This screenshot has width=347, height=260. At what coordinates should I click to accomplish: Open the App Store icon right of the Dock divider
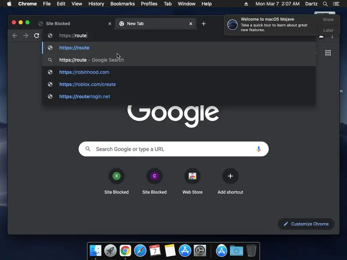pyautogui.click(x=222, y=251)
